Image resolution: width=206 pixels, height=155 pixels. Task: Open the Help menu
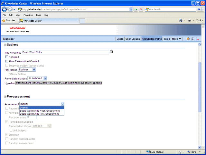tap(46, 15)
